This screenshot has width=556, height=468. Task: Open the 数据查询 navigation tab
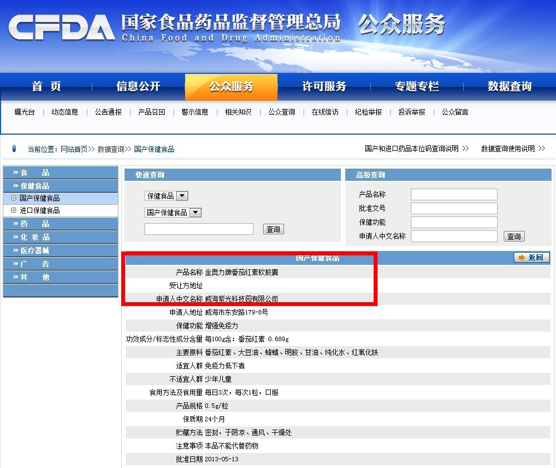click(509, 86)
